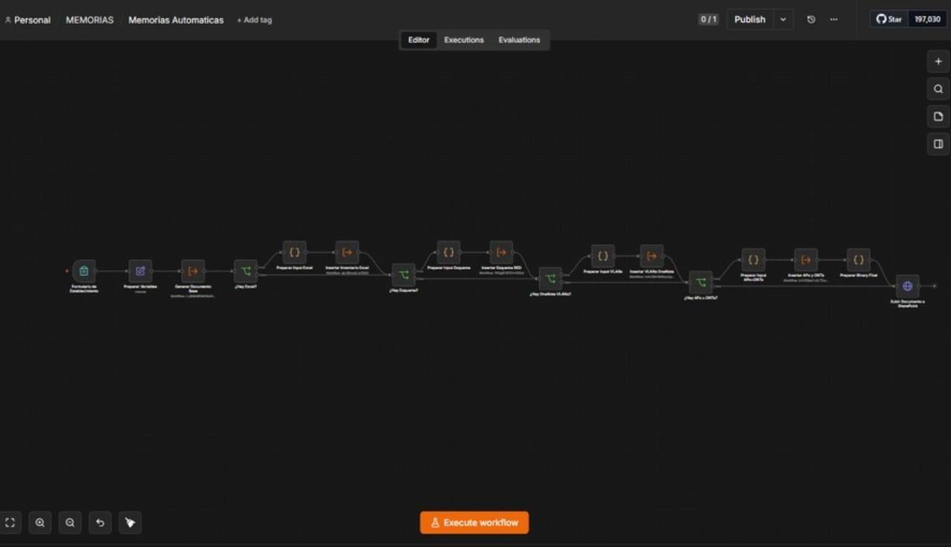This screenshot has width=951, height=547.
Task: Open the Preparar Input Esquema code node
Action: click(x=449, y=252)
